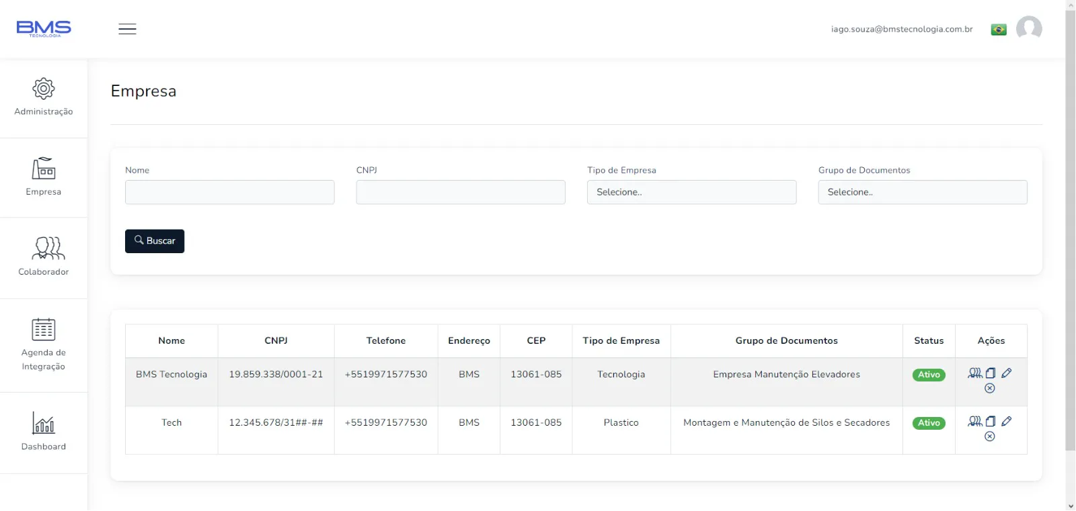Image resolution: width=1076 pixels, height=511 pixels.
Task: Expand the Grupo de Documentos dropdown
Action: point(923,192)
